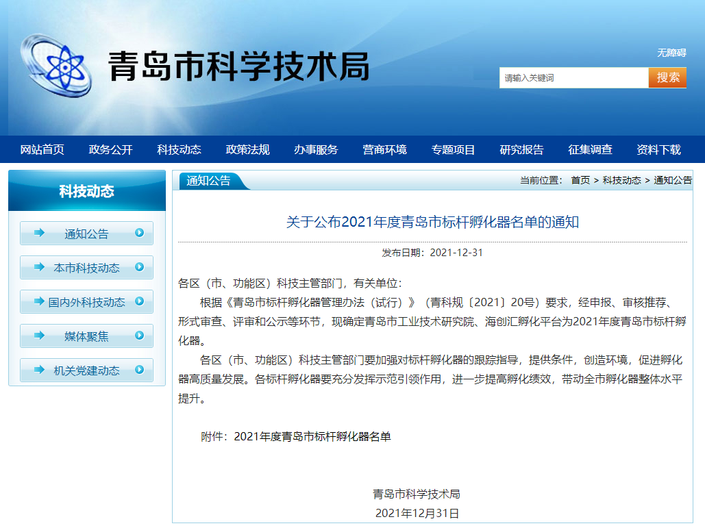Select 资料下载 in the navigation bar
Viewport: 705px width, 528px height.
pos(658,150)
